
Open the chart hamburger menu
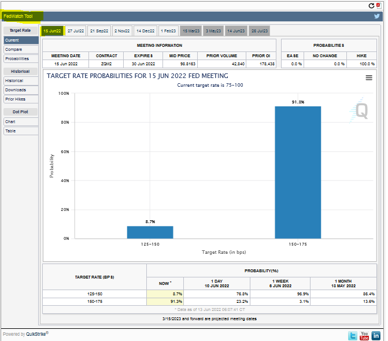(369, 77)
